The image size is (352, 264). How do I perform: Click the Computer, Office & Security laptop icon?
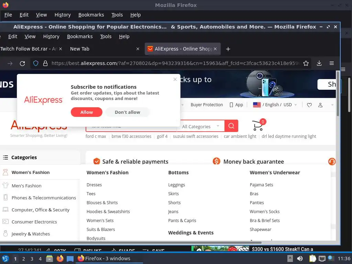tap(5, 209)
